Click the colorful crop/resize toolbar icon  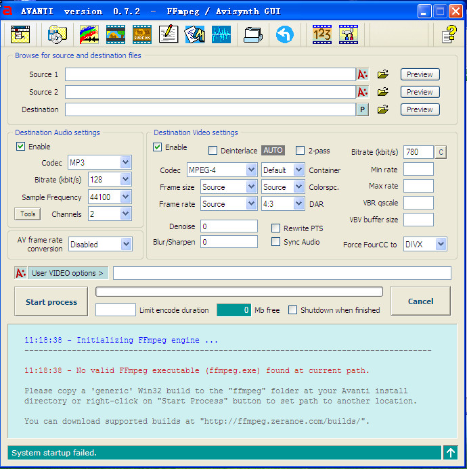pyautogui.click(x=89, y=34)
